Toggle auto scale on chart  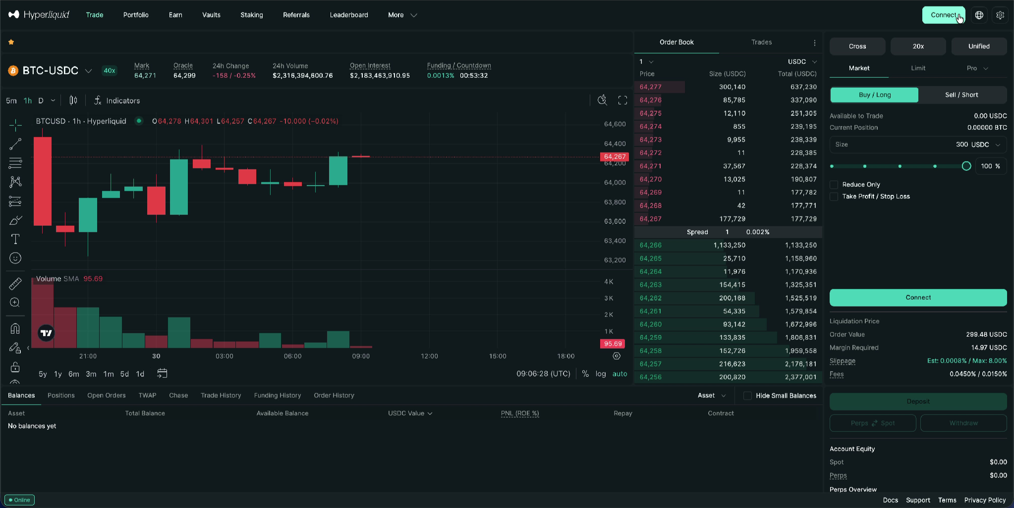[620, 374]
